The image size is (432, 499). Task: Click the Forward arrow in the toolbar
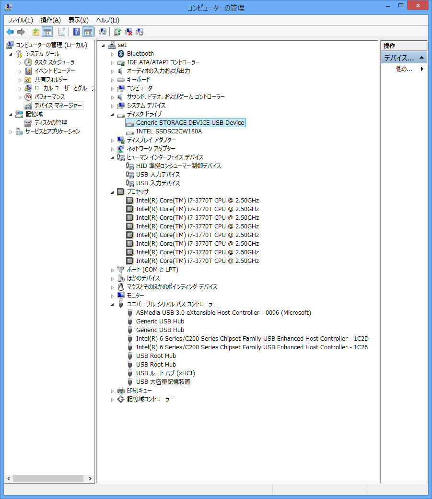[x=21, y=32]
